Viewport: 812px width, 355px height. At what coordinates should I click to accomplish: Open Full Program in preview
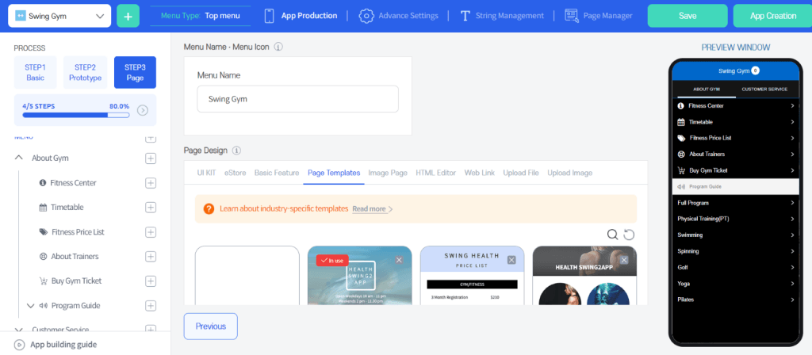736,203
